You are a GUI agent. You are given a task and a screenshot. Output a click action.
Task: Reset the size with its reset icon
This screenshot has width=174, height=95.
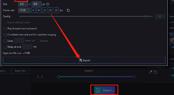[x=48, y=4]
